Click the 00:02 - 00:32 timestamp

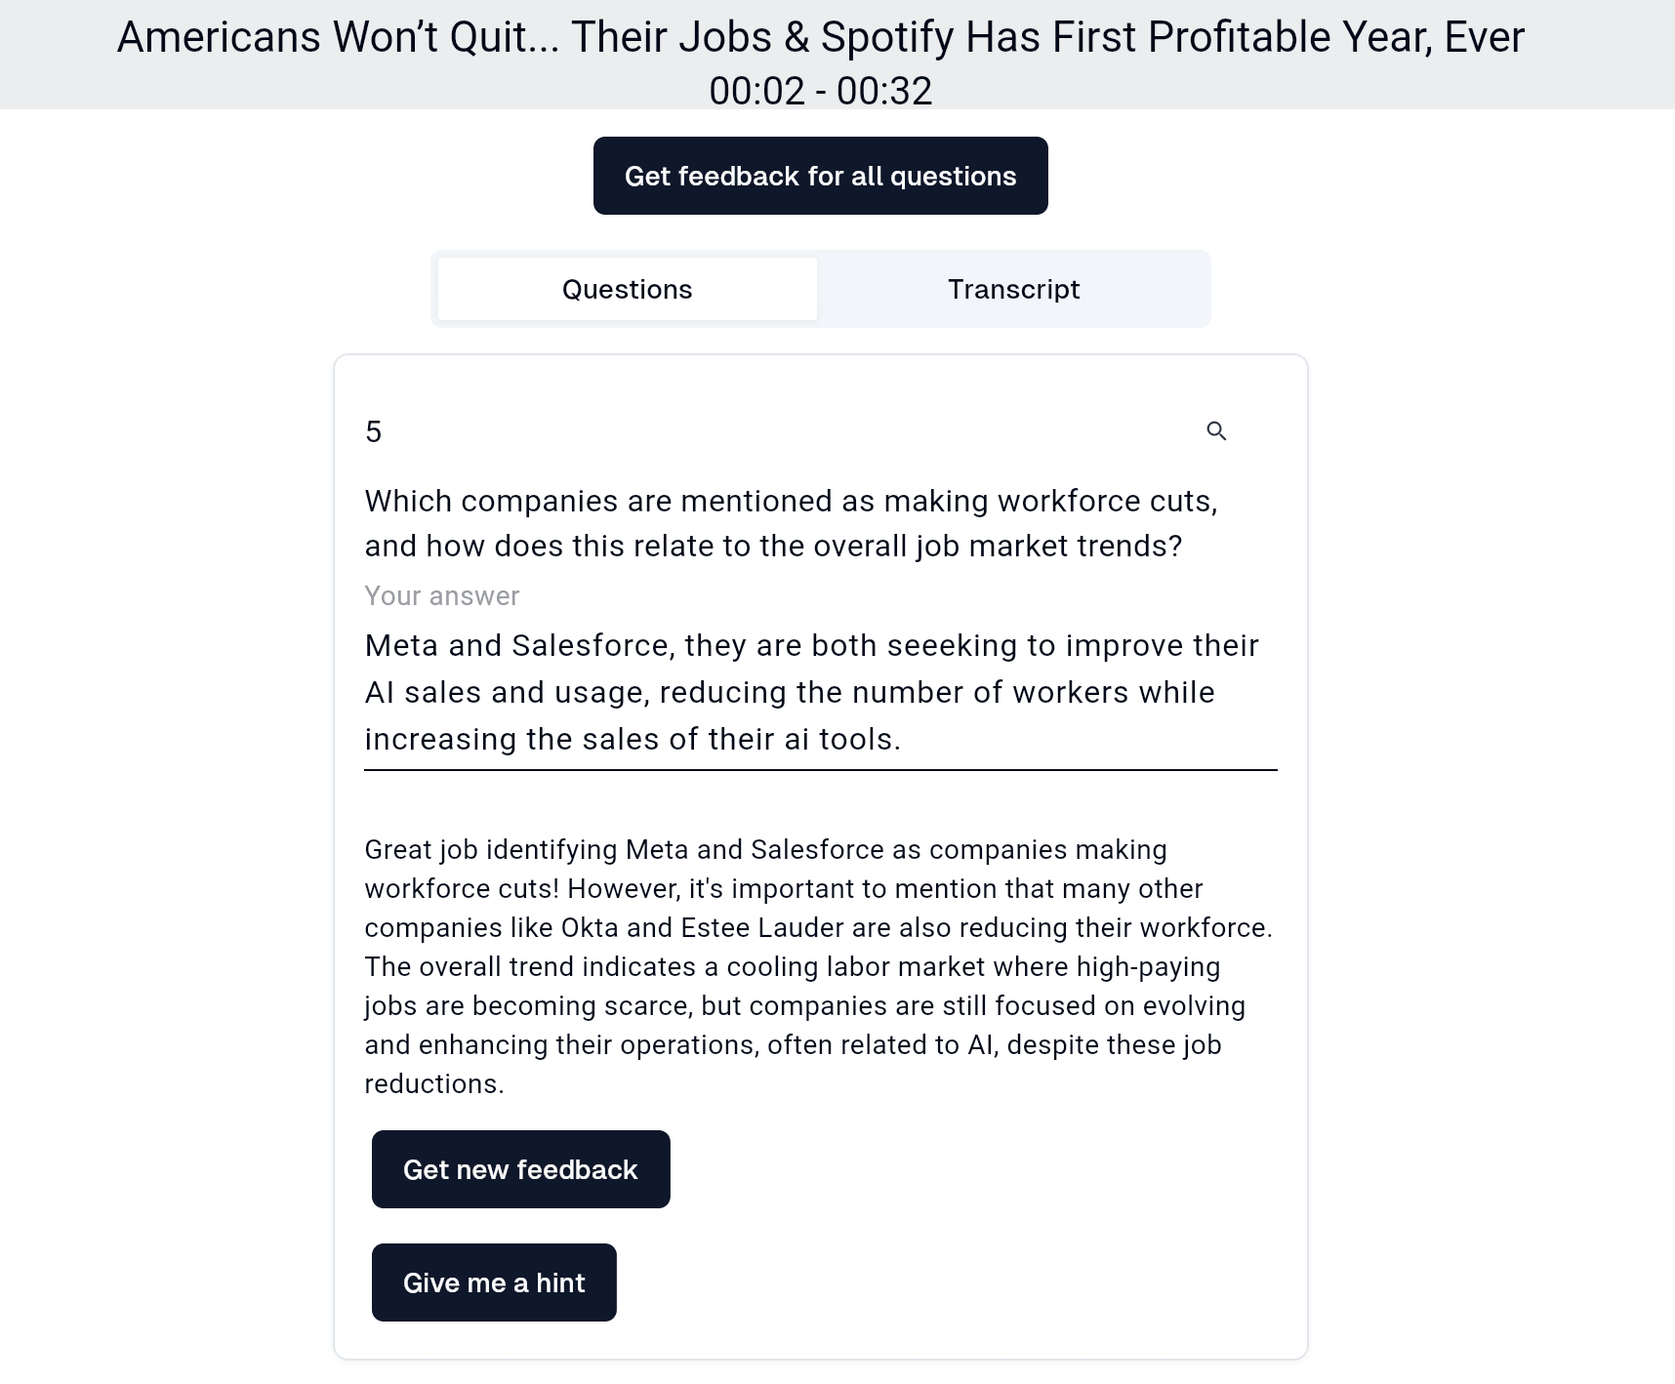point(820,91)
